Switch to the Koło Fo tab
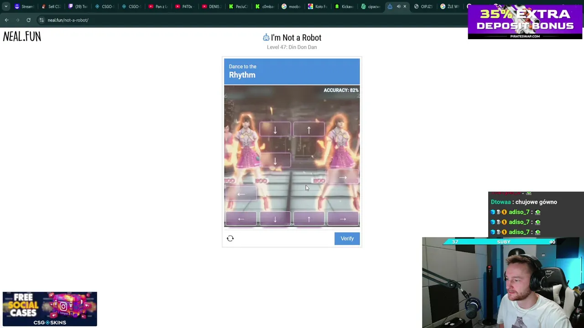The image size is (584, 328). coord(318,6)
